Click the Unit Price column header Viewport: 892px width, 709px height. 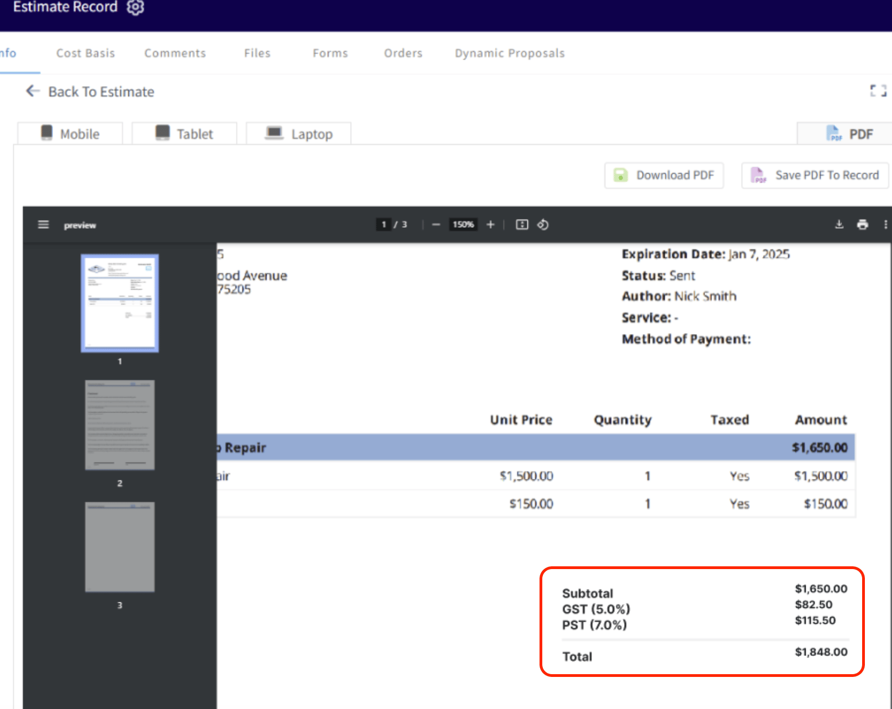[521, 420]
